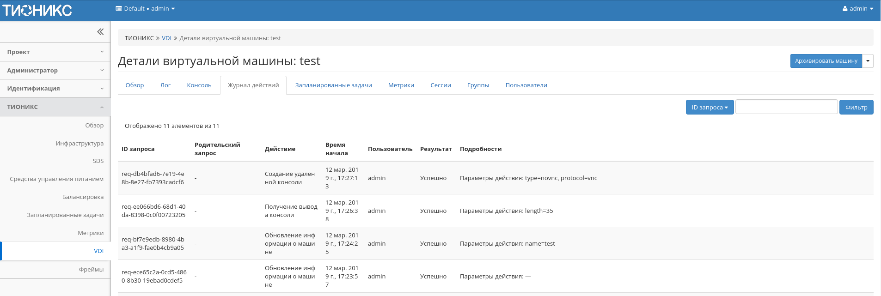881x296 pixels.
Task: Open the ID запроса filter dropdown
Action: coord(709,107)
